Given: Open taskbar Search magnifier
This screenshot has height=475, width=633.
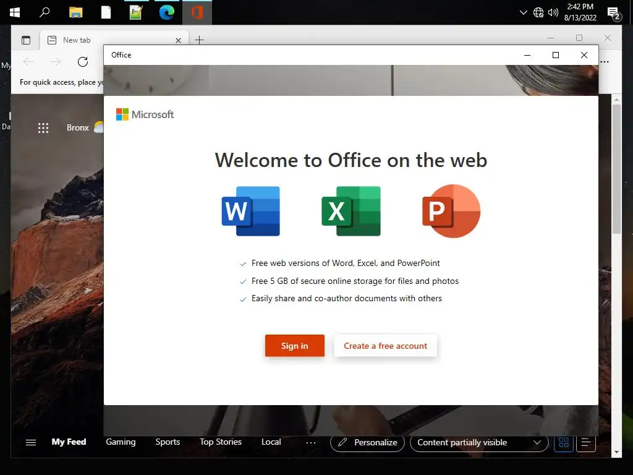Looking at the screenshot, I should [x=45, y=12].
